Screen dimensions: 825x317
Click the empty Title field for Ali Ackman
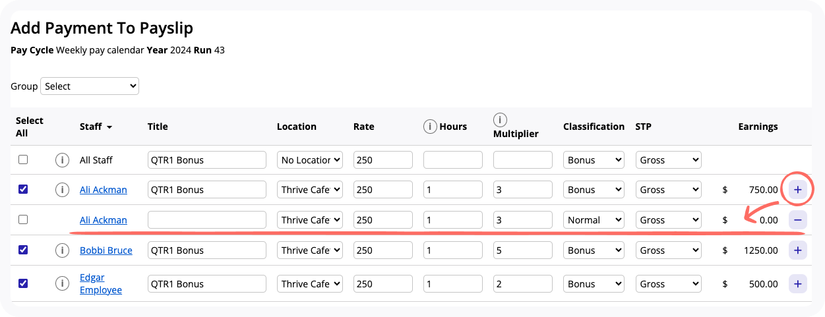(x=206, y=220)
